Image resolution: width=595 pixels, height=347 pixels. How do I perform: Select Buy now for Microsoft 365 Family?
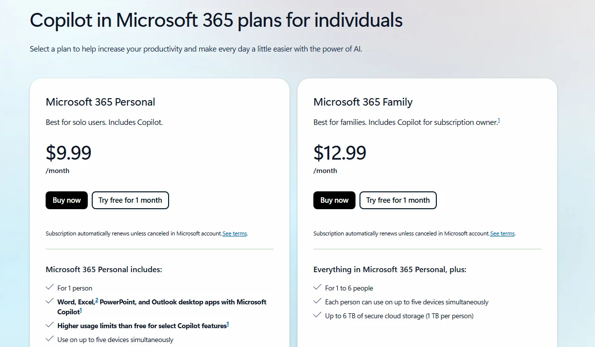click(x=334, y=200)
